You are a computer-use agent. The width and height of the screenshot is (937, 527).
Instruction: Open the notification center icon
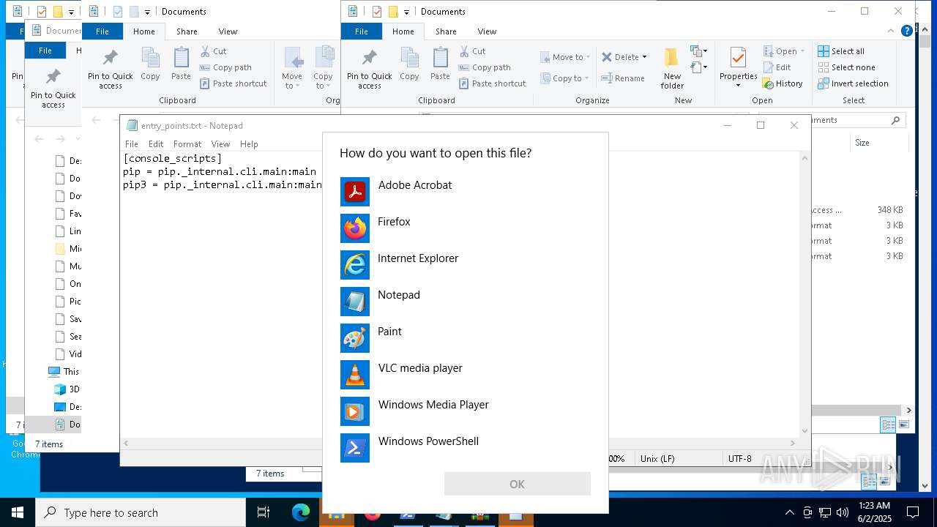point(913,512)
